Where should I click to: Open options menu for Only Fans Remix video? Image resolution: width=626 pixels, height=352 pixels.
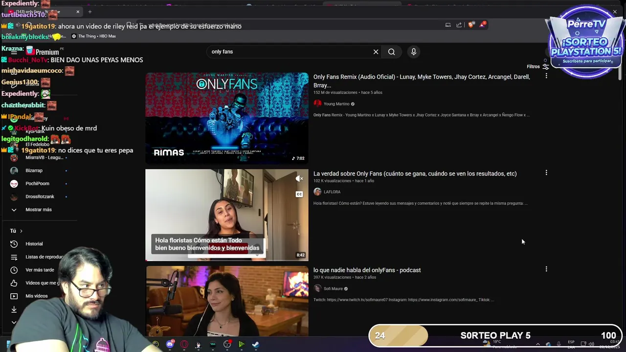(x=546, y=76)
